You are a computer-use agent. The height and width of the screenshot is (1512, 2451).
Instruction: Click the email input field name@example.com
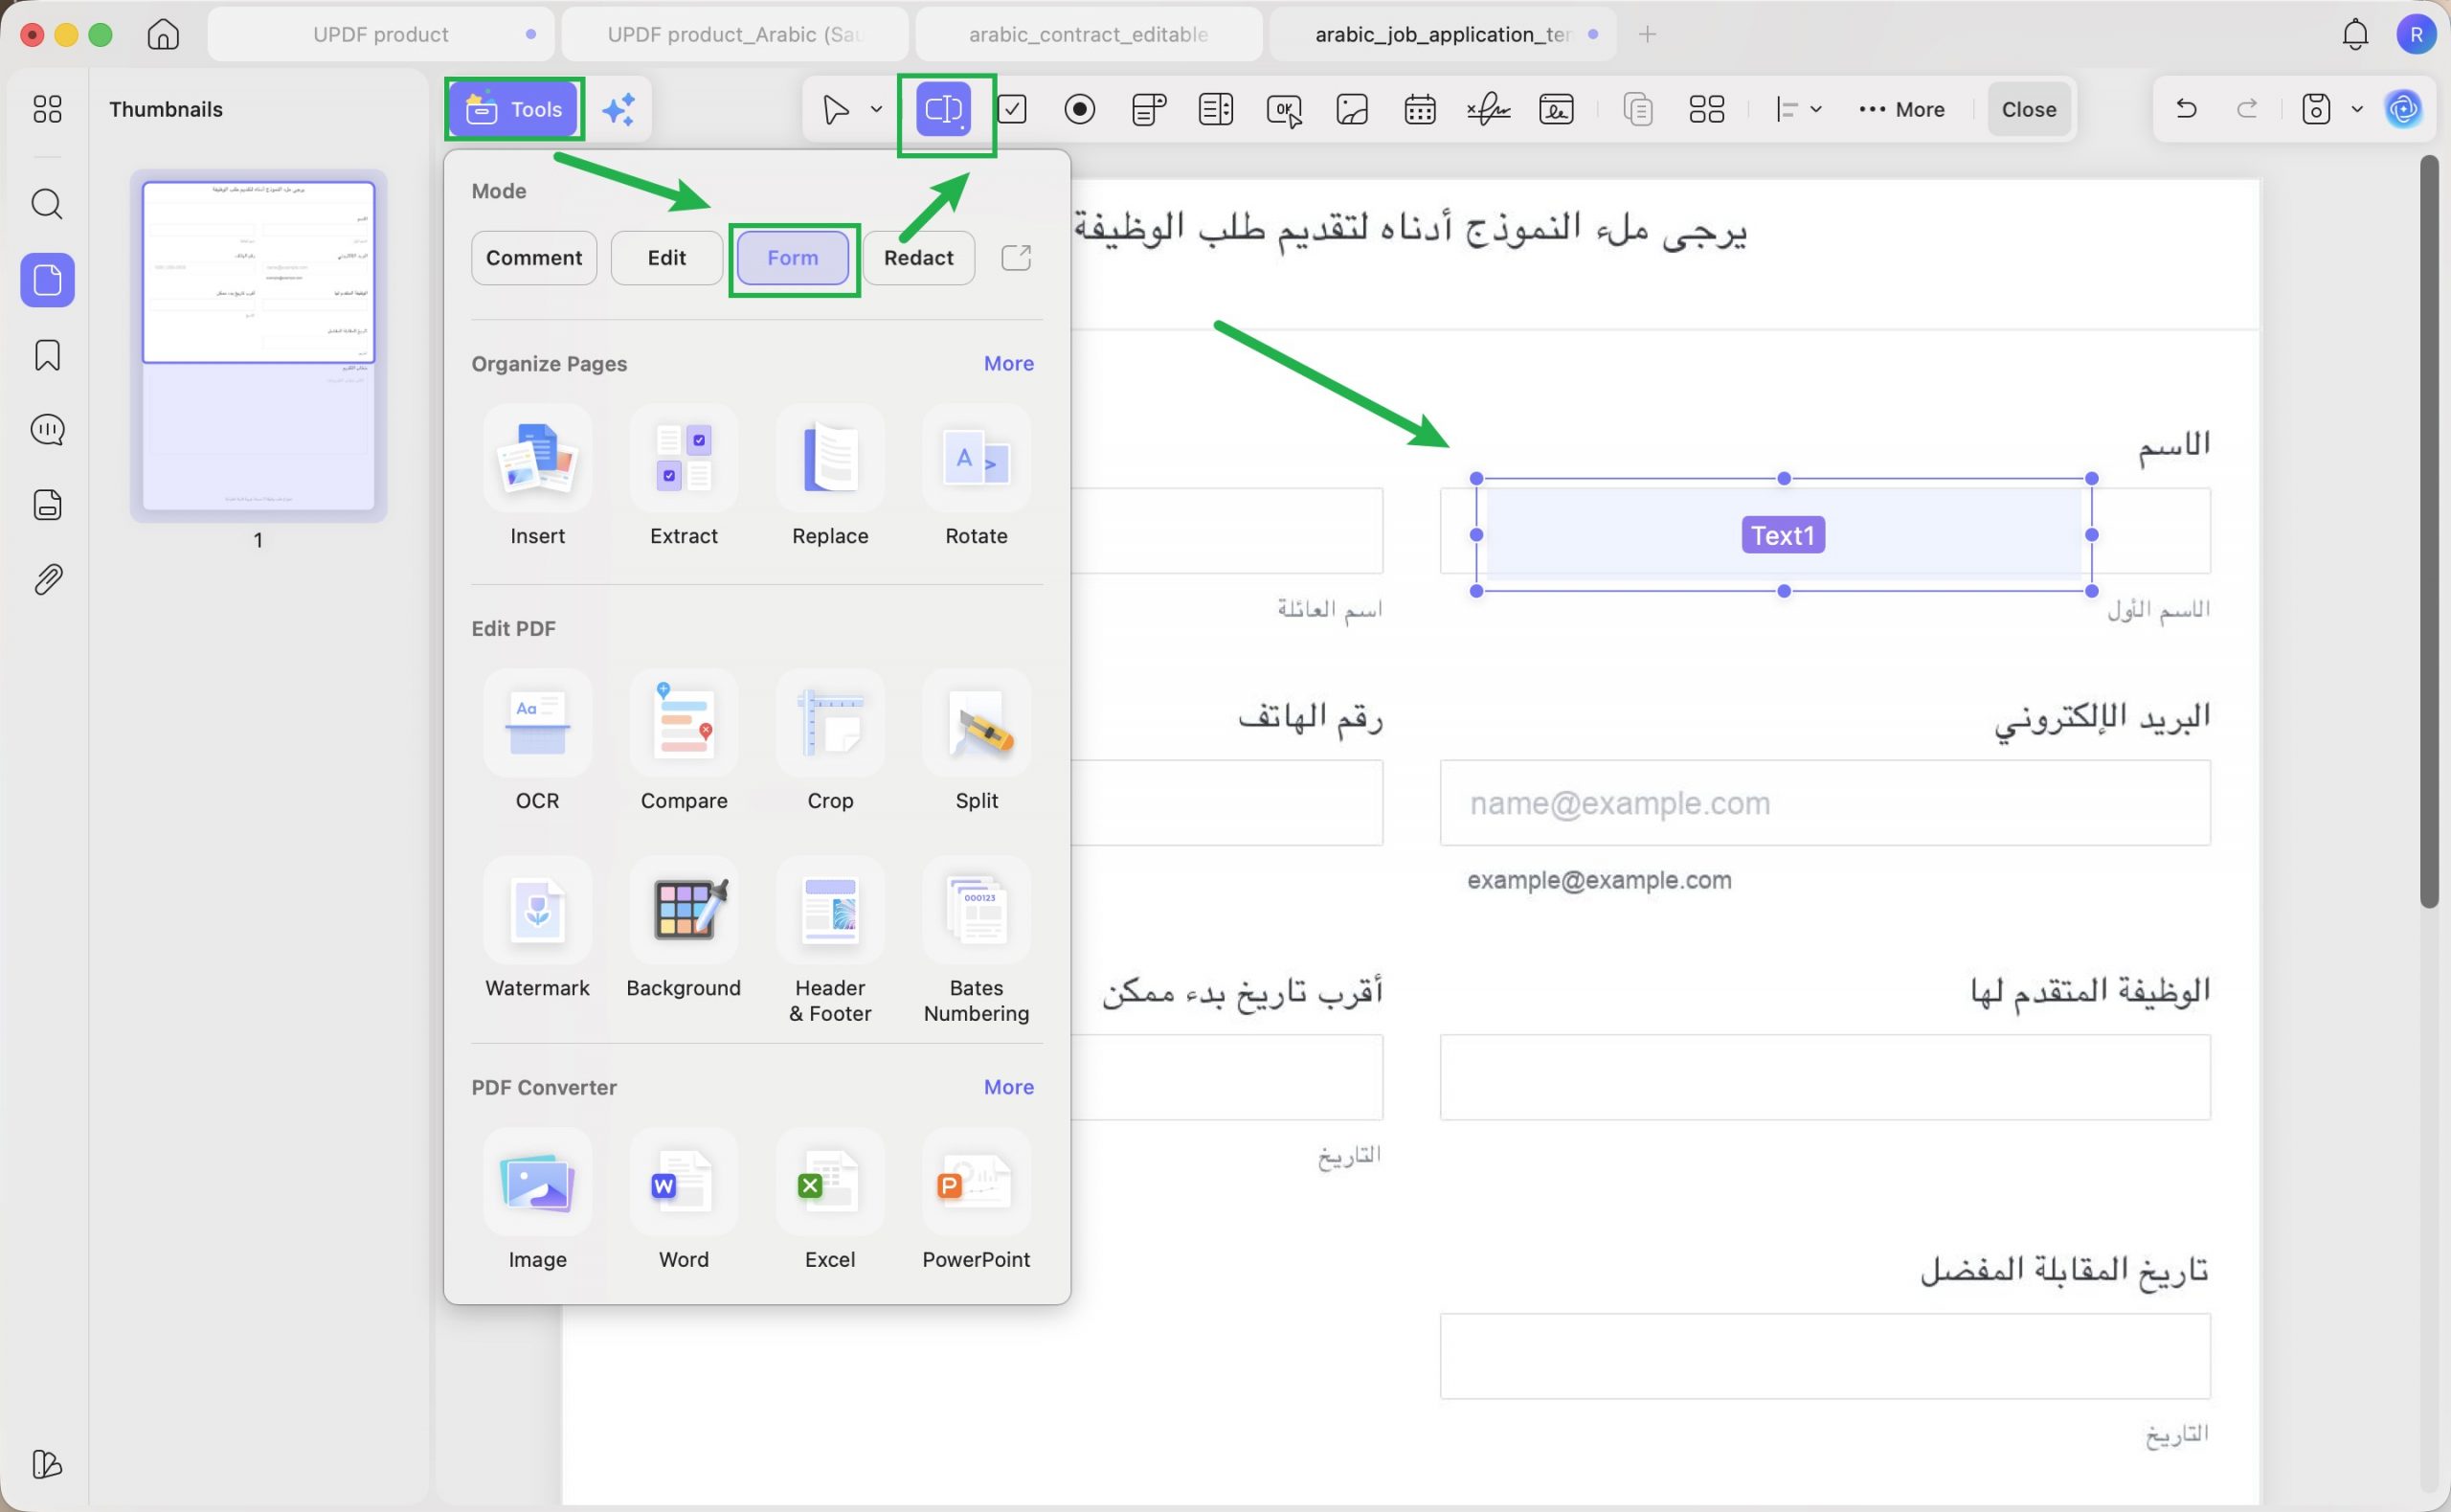[1824, 803]
